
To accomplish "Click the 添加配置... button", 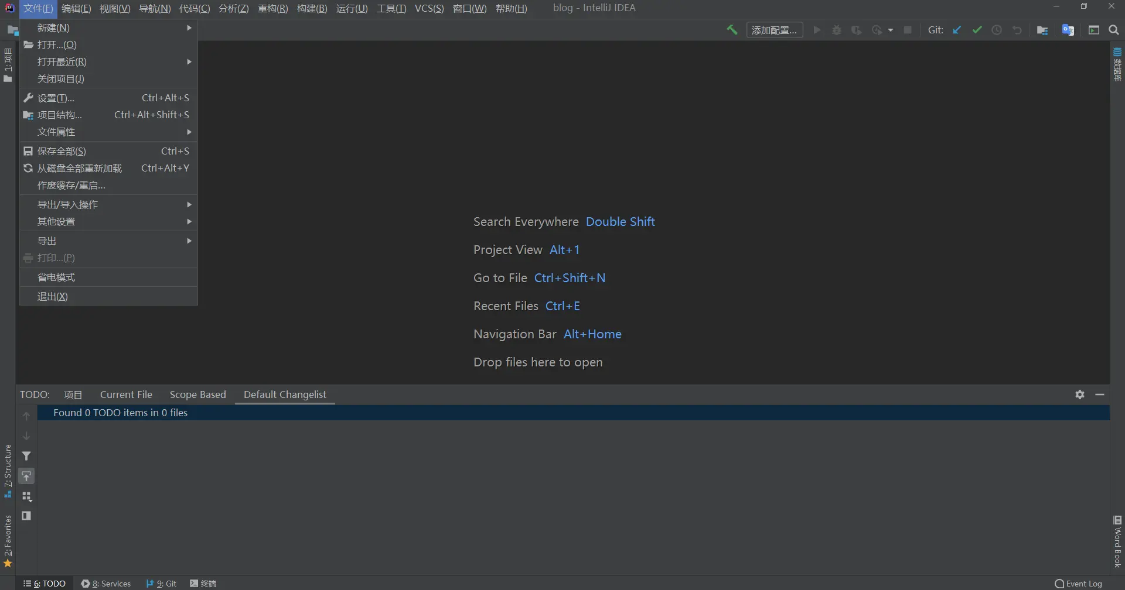I will tap(775, 30).
